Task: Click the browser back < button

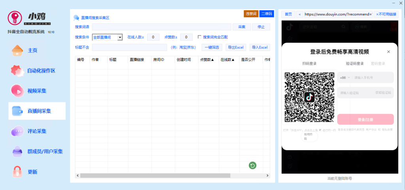Action: (x=300, y=14)
